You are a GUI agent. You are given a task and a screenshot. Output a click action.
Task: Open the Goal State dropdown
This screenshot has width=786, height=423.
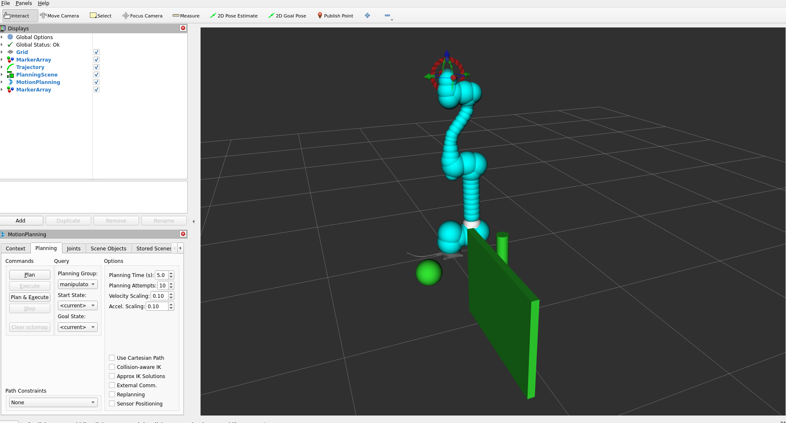click(x=77, y=327)
